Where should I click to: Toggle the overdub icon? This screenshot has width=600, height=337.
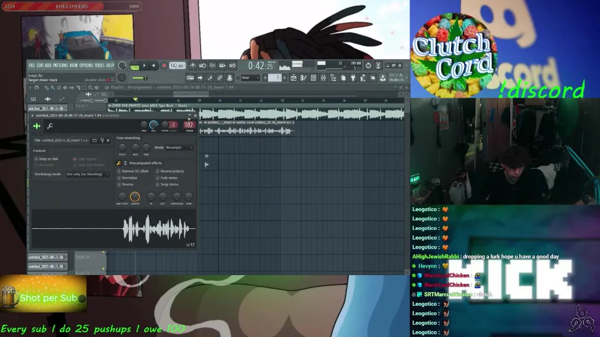coord(222,66)
